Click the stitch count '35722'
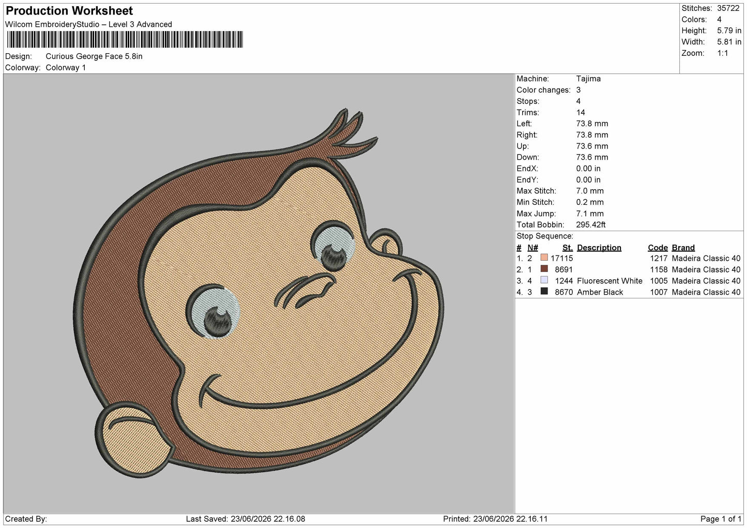This screenshot has width=747, height=528. pos(728,8)
